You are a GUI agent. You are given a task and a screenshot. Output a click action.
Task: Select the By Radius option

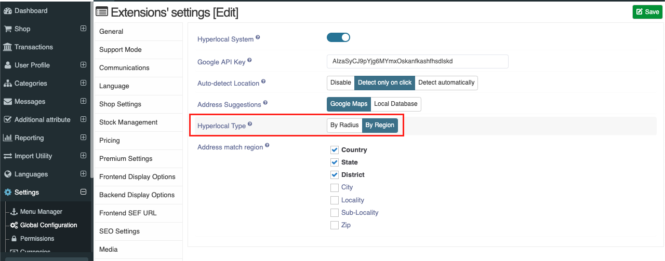click(x=344, y=126)
